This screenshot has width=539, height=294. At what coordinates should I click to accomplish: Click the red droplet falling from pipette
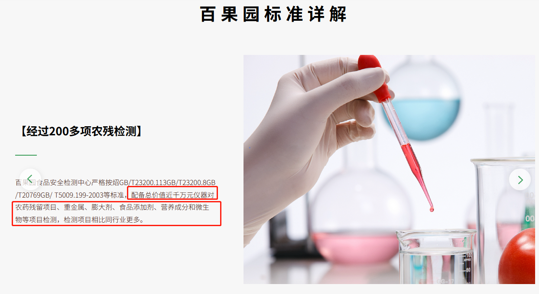tap(432, 210)
